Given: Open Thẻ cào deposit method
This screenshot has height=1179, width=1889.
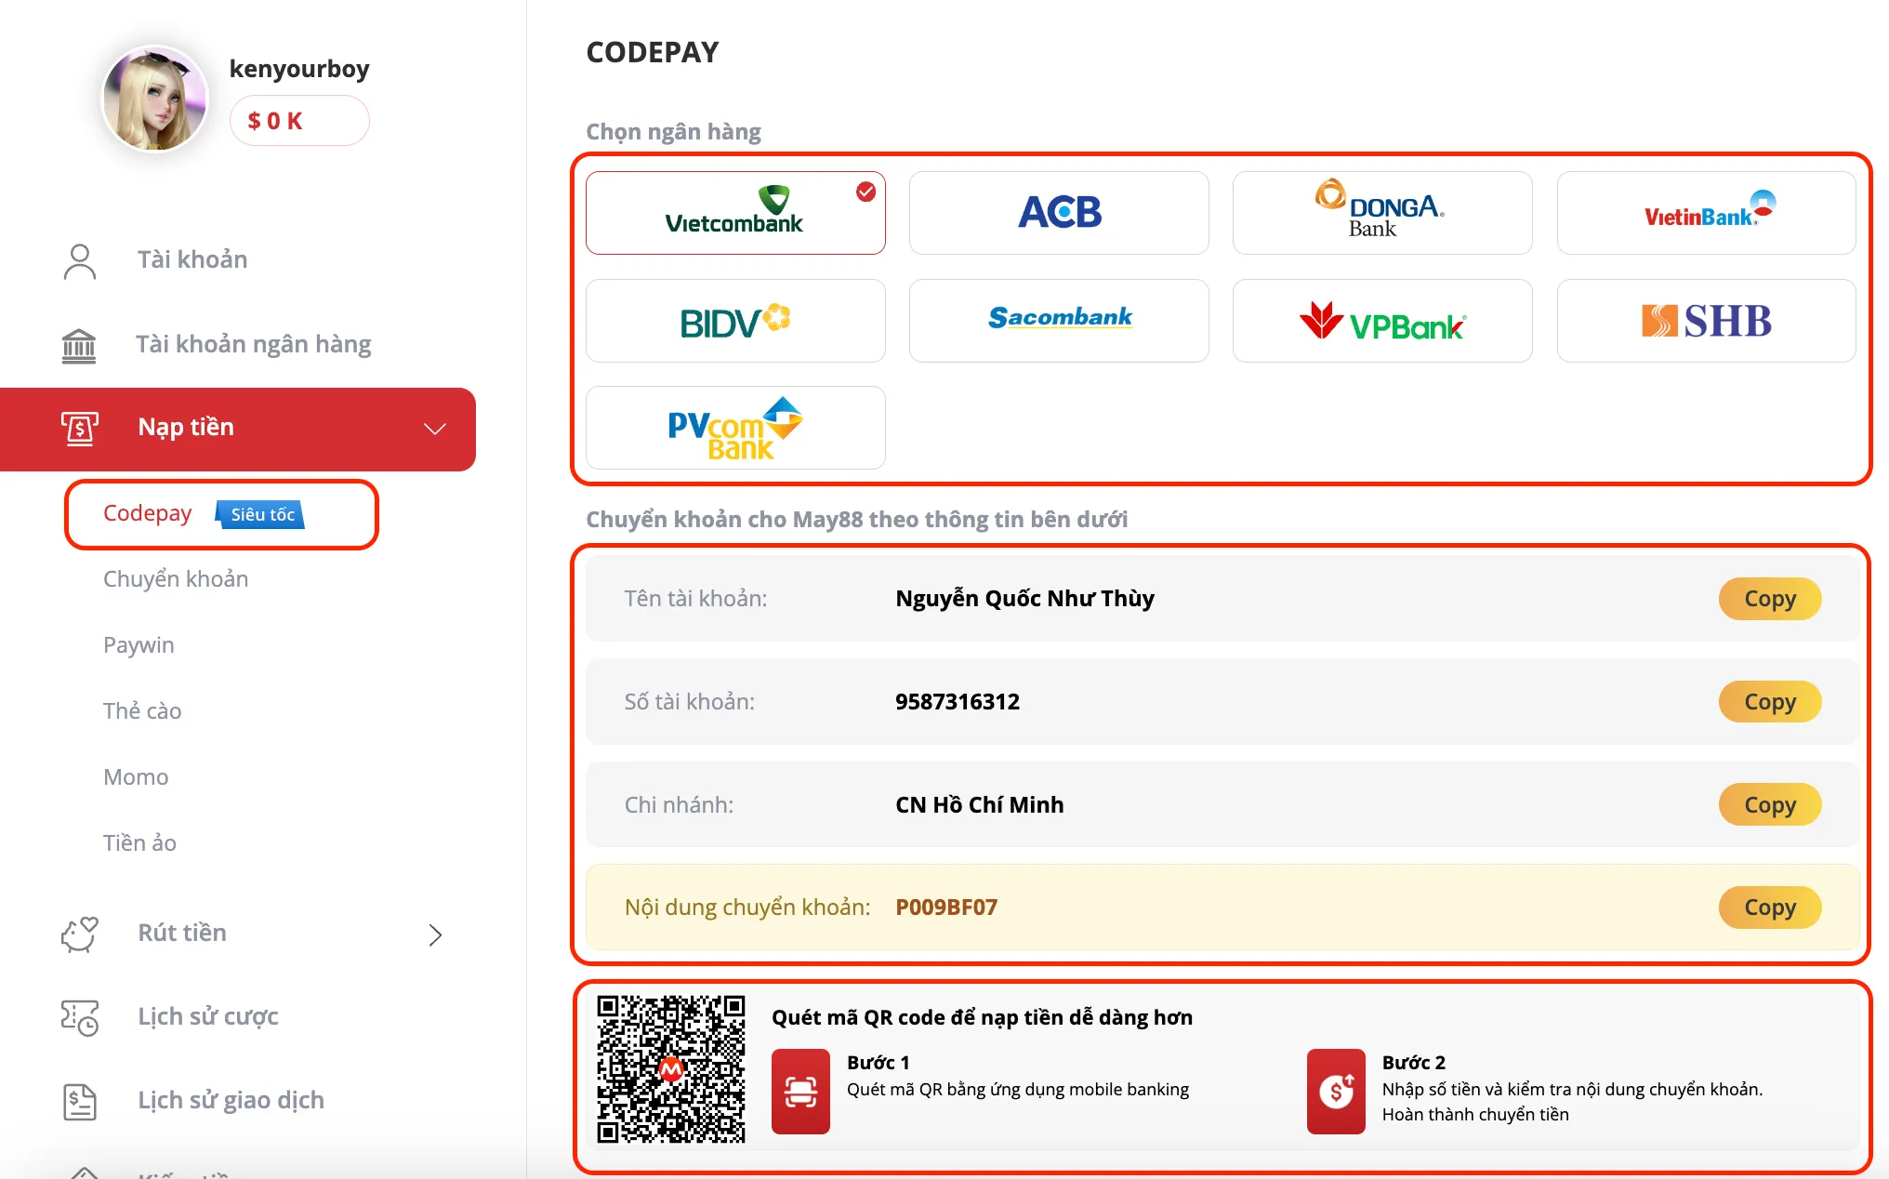Looking at the screenshot, I should (x=142, y=711).
